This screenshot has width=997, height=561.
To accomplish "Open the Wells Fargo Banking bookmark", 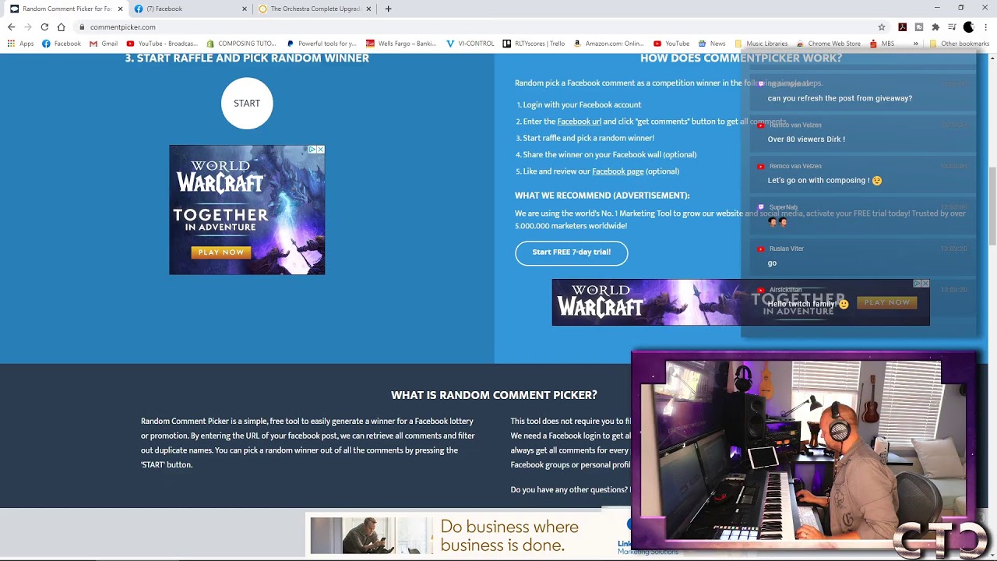I will pyautogui.click(x=401, y=44).
